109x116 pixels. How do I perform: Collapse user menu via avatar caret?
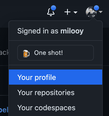click(101, 12)
